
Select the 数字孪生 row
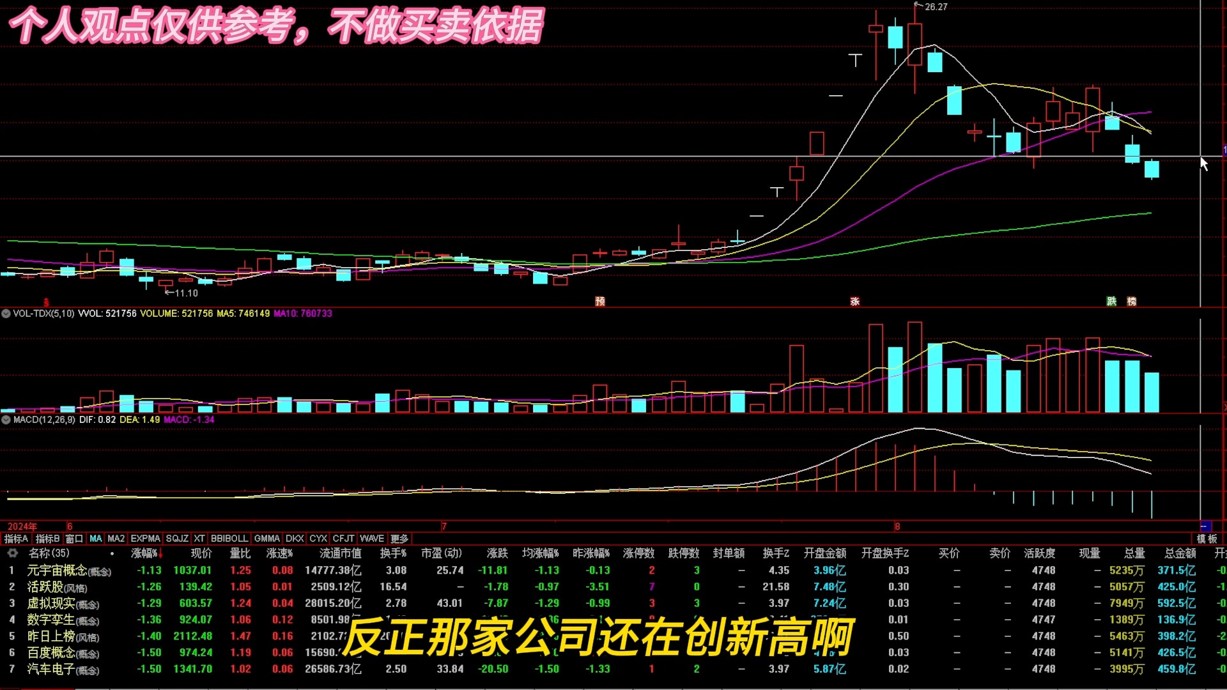click(613, 620)
